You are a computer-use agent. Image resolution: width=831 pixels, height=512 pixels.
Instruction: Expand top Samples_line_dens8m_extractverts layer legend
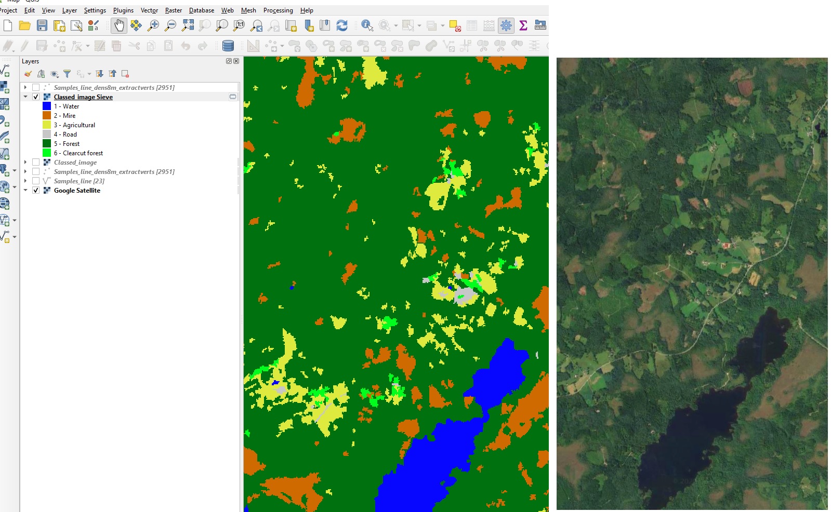tap(25, 87)
